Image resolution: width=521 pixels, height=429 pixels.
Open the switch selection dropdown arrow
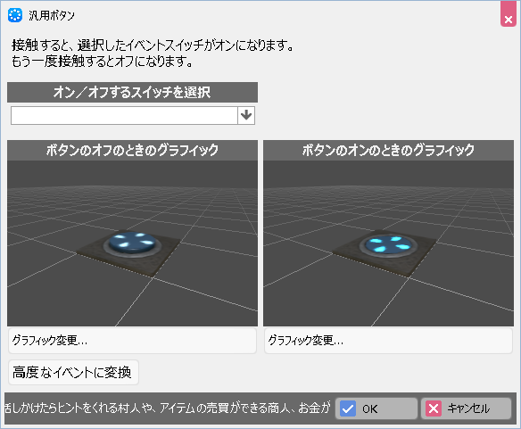click(246, 116)
